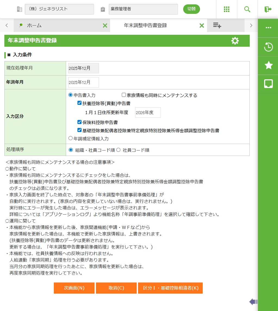
Task: Open the history clock icon in sidebar
Action: [268, 47]
